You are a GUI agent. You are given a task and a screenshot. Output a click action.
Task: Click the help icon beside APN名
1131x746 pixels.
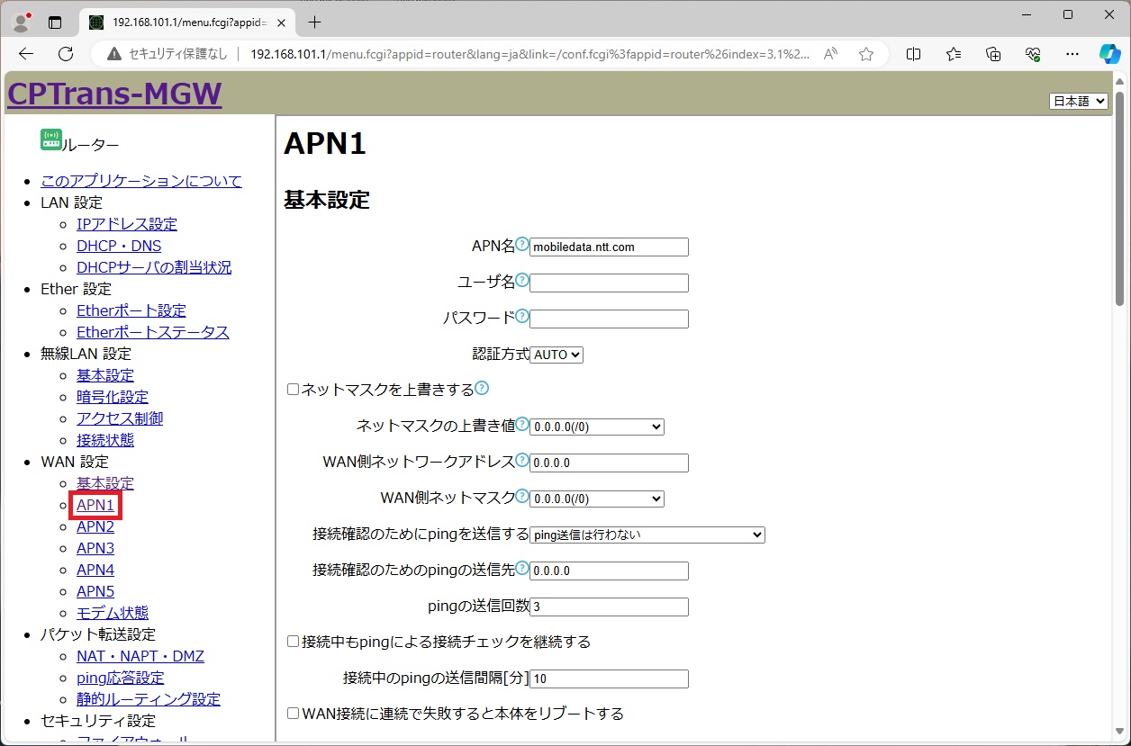[522, 245]
